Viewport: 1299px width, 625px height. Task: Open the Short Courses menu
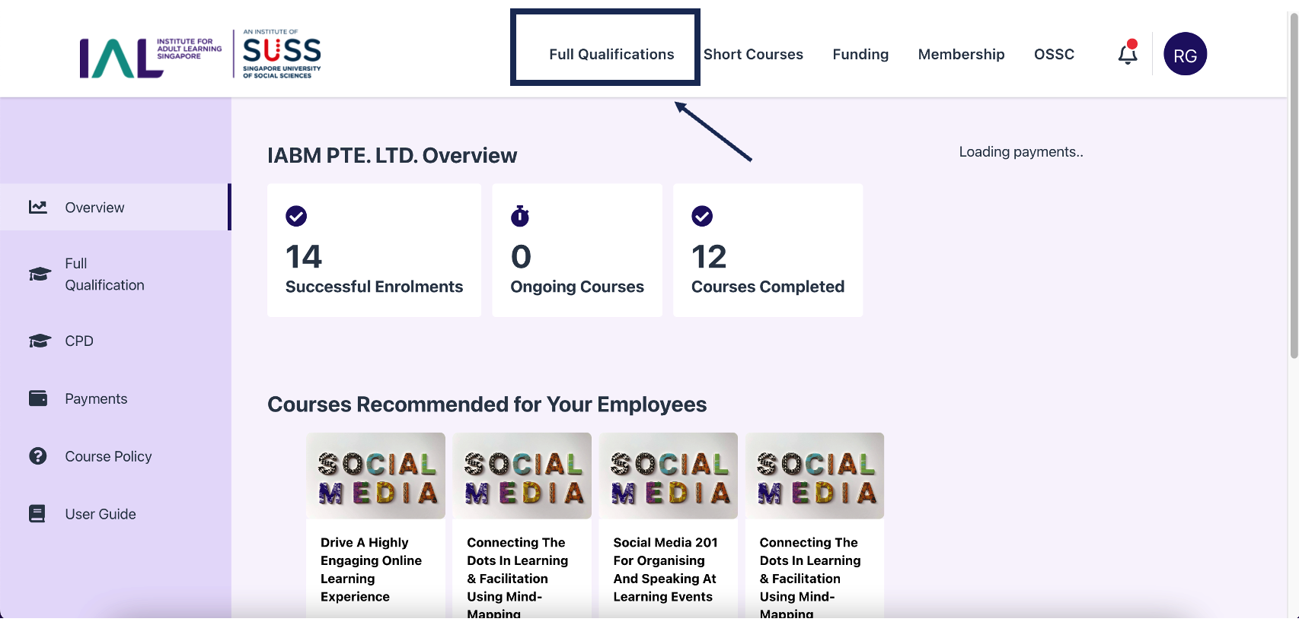753,54
